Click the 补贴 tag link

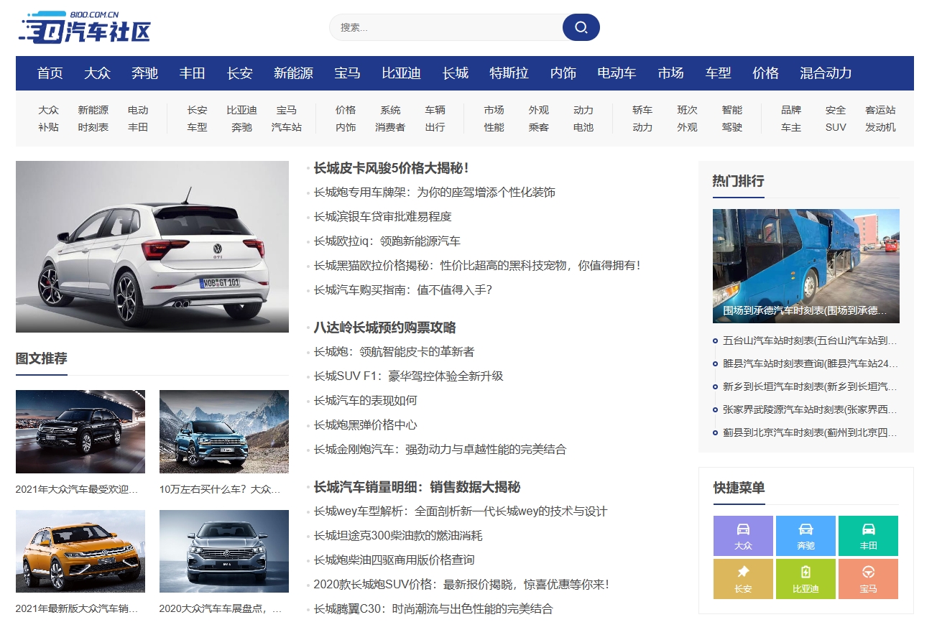[48, 127]
